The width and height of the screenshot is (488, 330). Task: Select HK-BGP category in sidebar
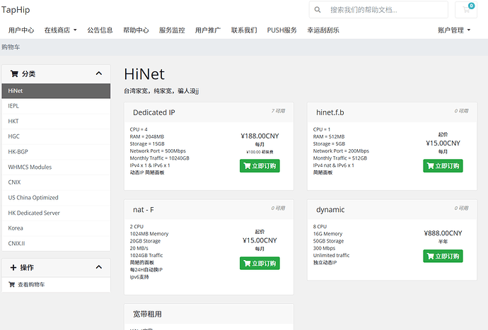click(56, 152)
